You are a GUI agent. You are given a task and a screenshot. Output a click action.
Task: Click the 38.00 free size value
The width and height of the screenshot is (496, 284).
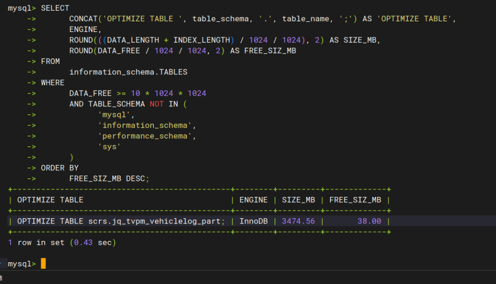coord(369,221)
